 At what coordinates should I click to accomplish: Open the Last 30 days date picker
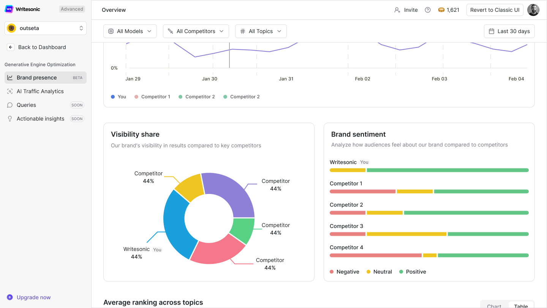click(x=509, y=31)
